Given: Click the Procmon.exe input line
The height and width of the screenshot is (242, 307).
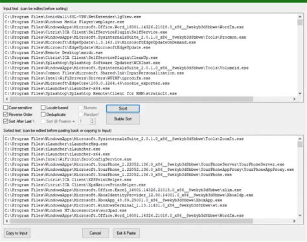Looking at the screenshot, I should pyautogui.click(x=126, y=38).
